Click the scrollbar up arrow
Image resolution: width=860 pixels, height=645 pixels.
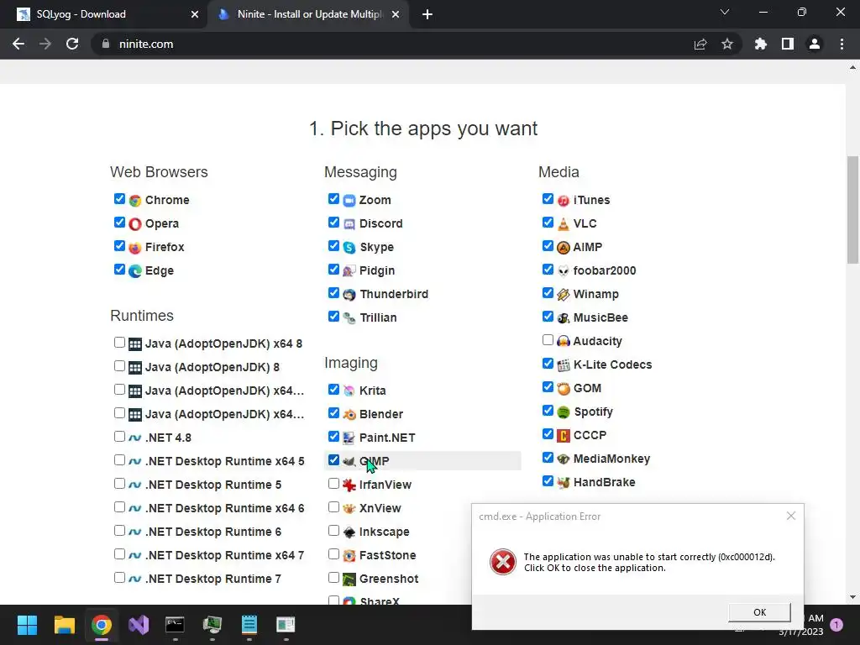click(852, 68)
